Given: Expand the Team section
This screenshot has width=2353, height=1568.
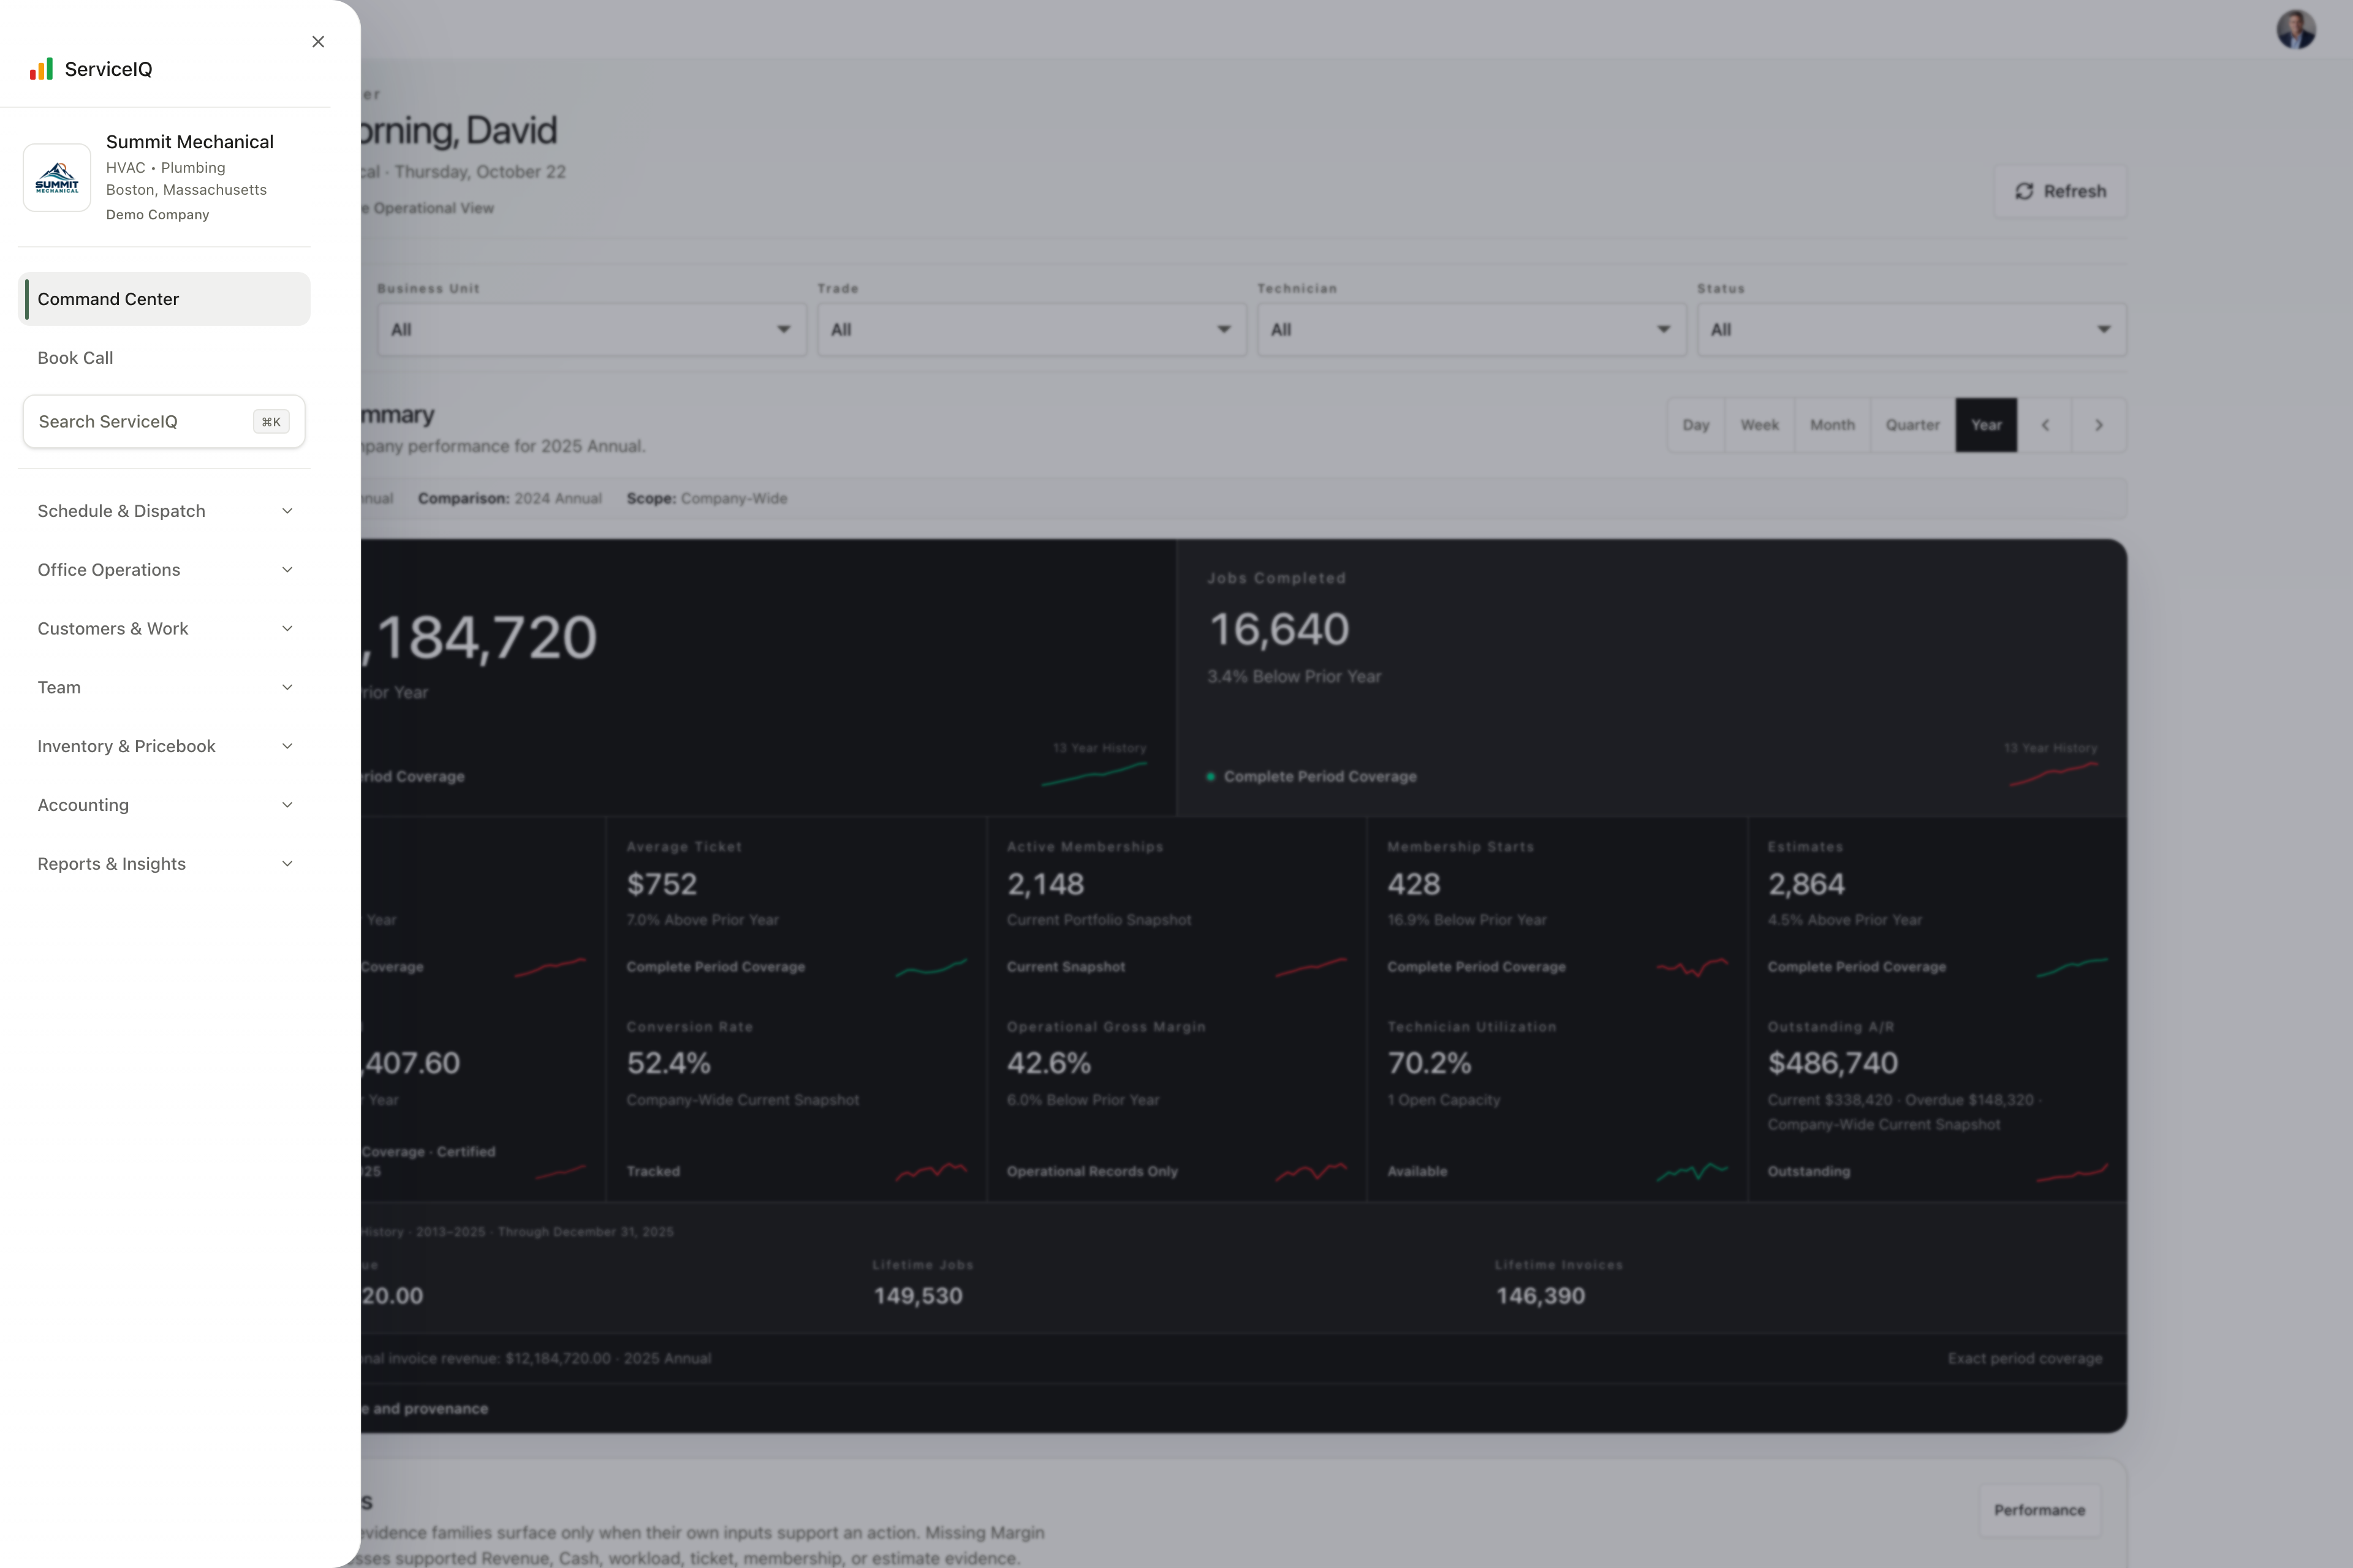Looking at the screenshot, I should coord(164,687).
